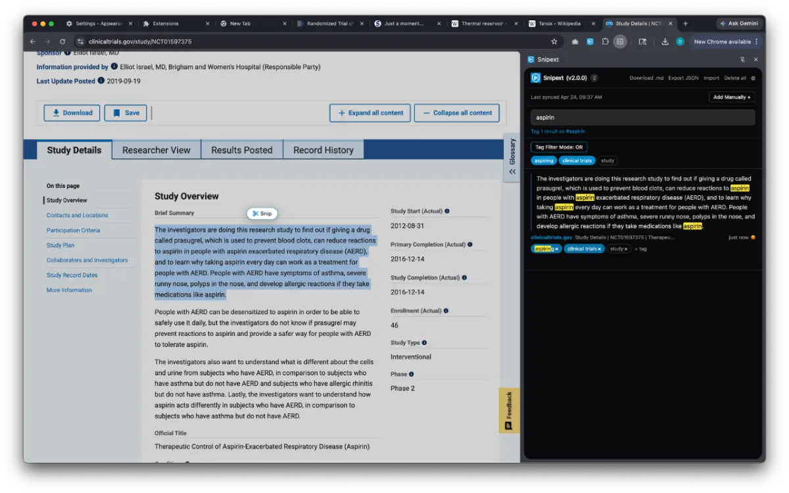Click + tag to add a tag
Screen dimensions: 789x493
pyautogui.click(x=640, y=249)
